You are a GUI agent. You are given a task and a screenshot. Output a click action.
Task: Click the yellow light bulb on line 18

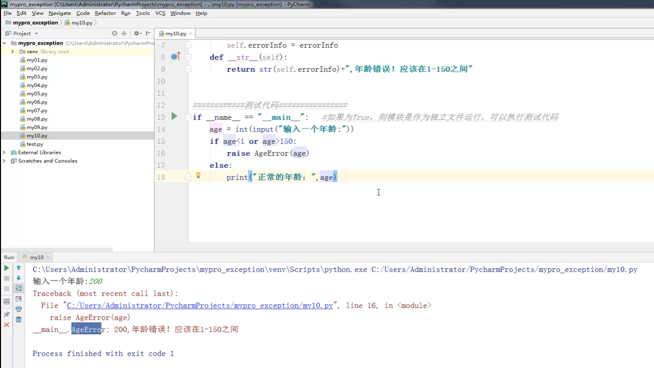tap(198, 175)
